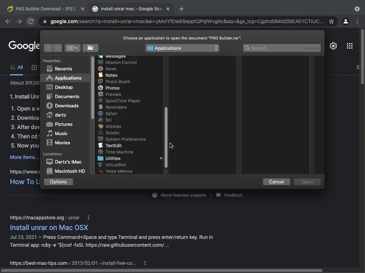This screenshot has width=365, height=273.
Task: Click the Open button
Action: pyautogui.click(x=307, y=182)
